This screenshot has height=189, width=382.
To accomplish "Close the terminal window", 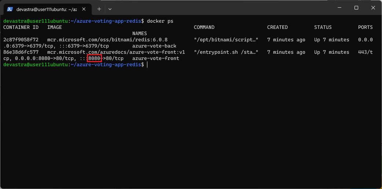I will [373, 8].
